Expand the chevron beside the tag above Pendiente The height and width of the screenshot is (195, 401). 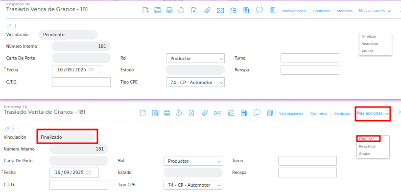[x=15, y=26]
